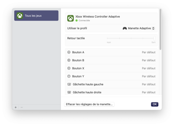Confirm with the OK button
The image size is (174, 126).
coord(155,104)
